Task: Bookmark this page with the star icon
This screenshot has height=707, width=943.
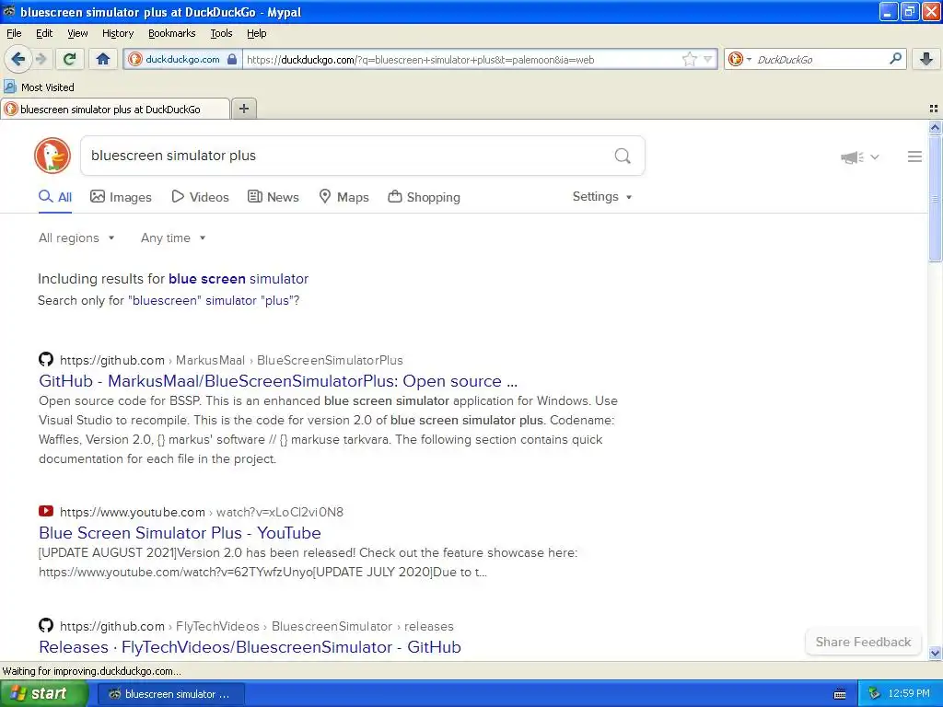Action: (x=689, y=59)
